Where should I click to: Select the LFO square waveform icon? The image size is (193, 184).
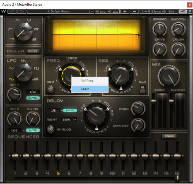pyautogui.click(x=36, y=68)
